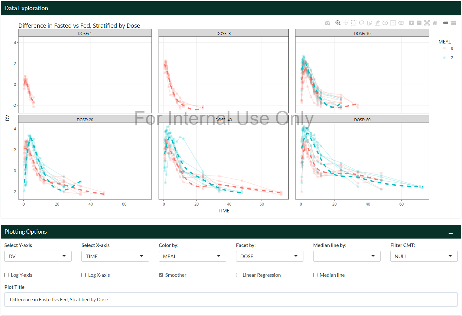The image size is (462, 316).
Task: Pick the Lasso Select tool
Action: pyautogui.click(x=361, y=23)
